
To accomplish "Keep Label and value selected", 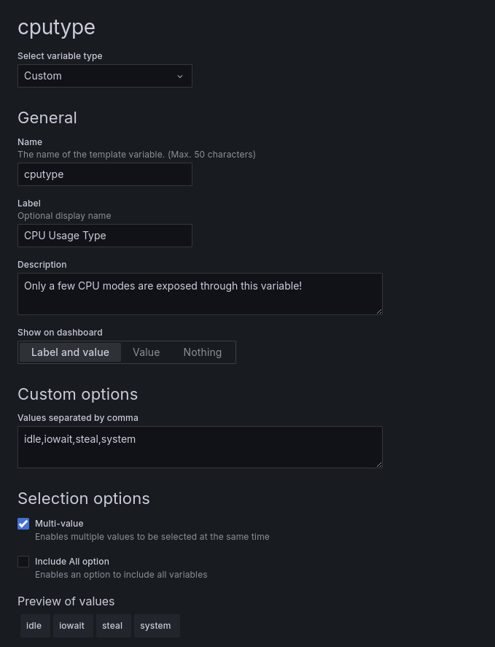I will point(70,352).
